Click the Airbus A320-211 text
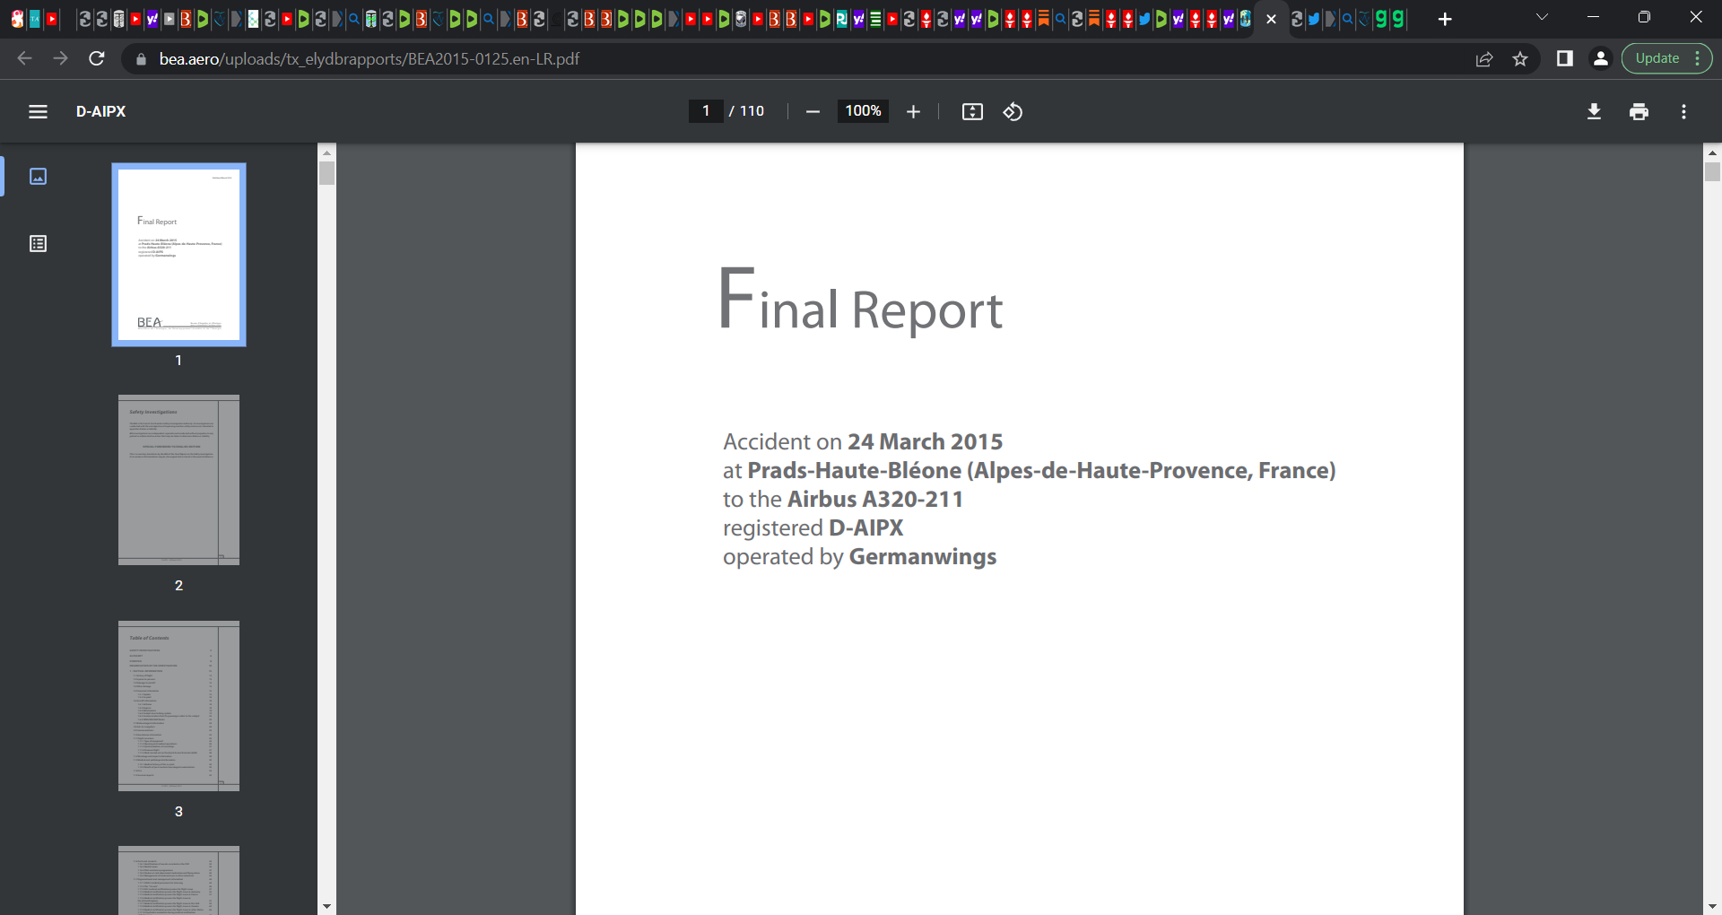The height and width of the screenshot is (915, 1722). click(x=874, y=499)
